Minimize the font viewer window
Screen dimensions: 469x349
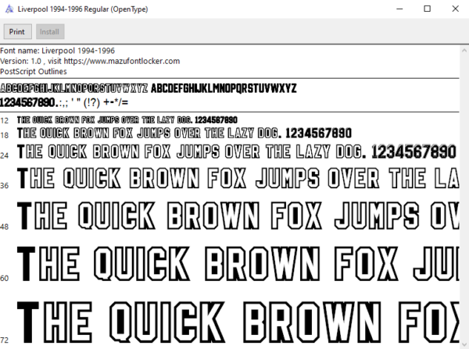point(399,9)
